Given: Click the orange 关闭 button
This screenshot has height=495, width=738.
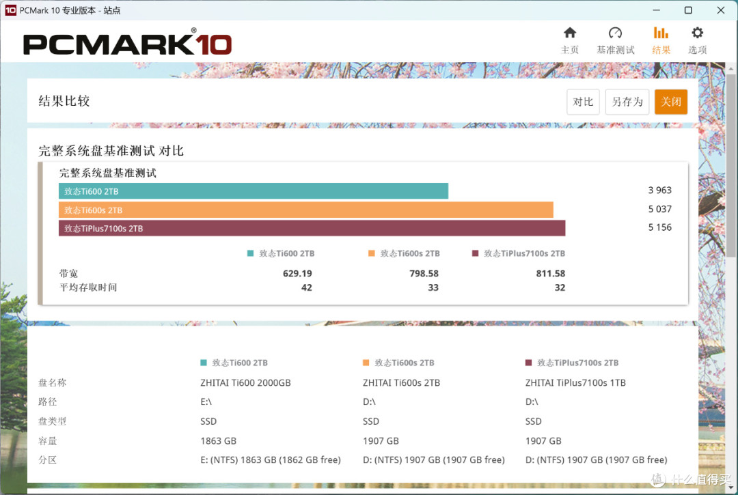Looking at the screenshot, I should (671, 102).
